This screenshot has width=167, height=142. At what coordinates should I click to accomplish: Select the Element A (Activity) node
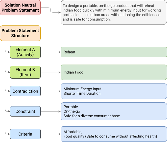pyautogui.click(x=25, y=52)
